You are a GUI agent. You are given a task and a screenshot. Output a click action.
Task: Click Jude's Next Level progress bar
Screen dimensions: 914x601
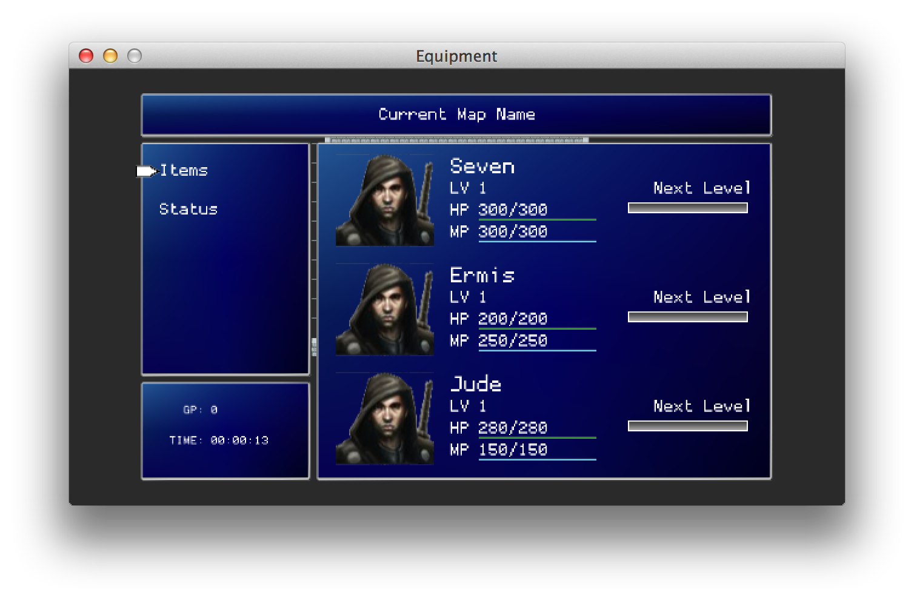click(688, 426)
